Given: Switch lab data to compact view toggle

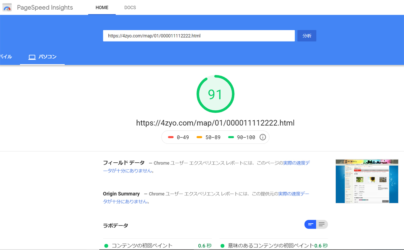Looking at the screenshot, I should (310, 224).
